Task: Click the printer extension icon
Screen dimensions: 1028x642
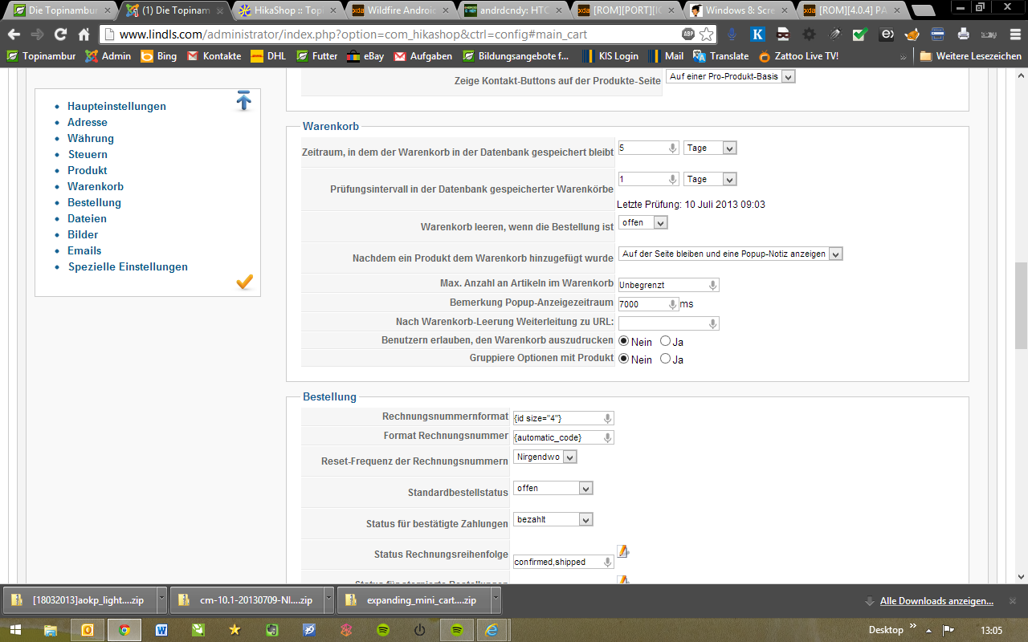Action: pyautogui.click(x=964, y=35)
